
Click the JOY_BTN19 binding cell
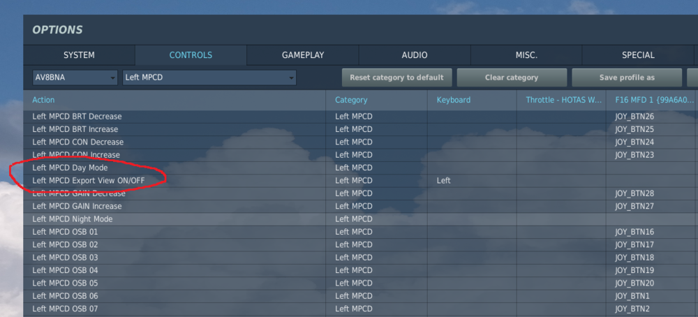pos(652,271)
